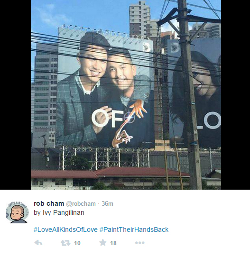Click the black margin right of photo

[235, 95]
